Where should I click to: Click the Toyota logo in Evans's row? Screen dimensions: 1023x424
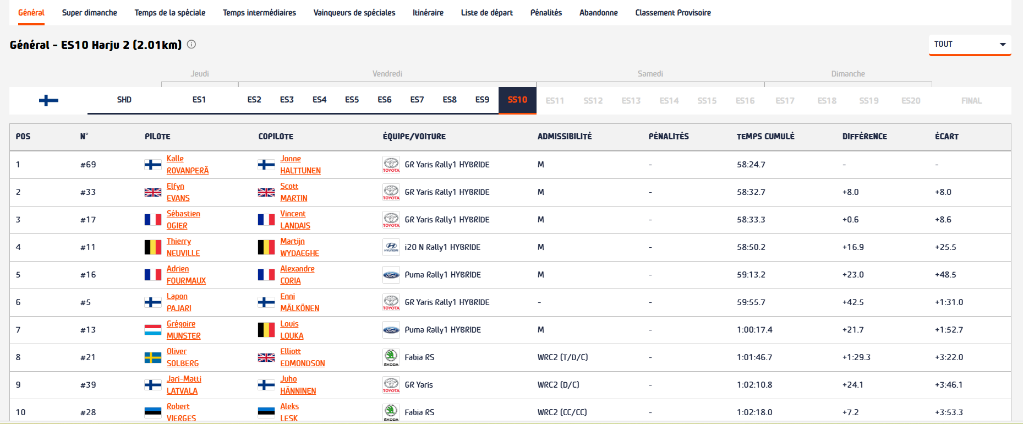click(391, 192)
